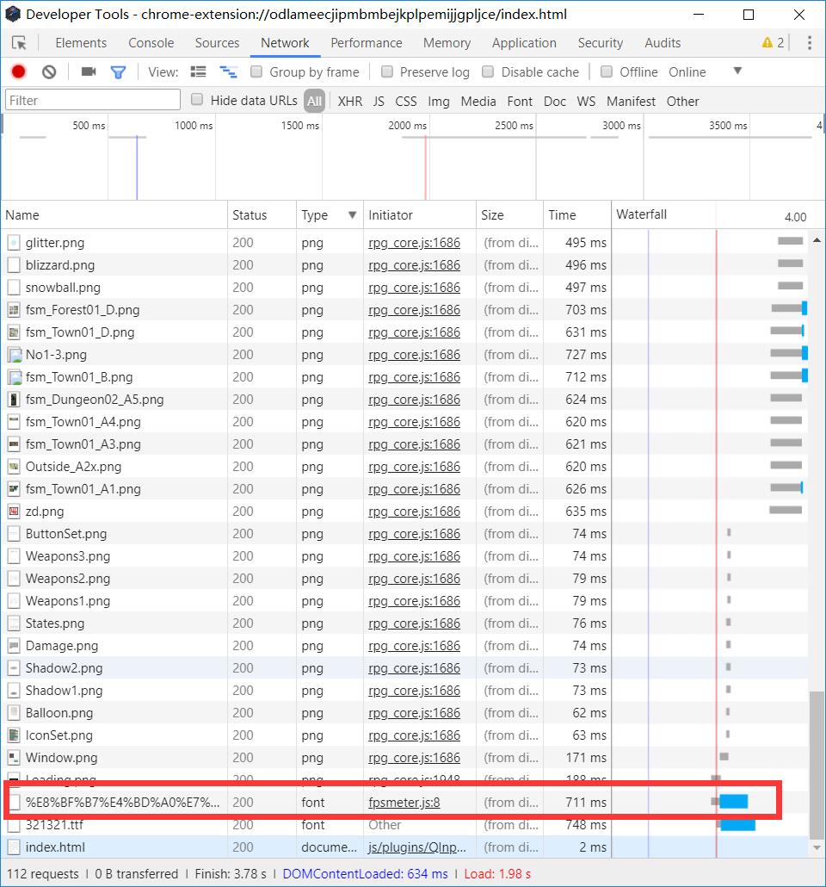Check Hide data URLs
826x887 pixels.
pos(197,100)
